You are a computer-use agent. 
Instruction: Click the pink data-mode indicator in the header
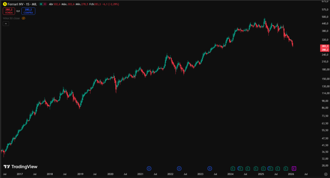coord(45,4)
